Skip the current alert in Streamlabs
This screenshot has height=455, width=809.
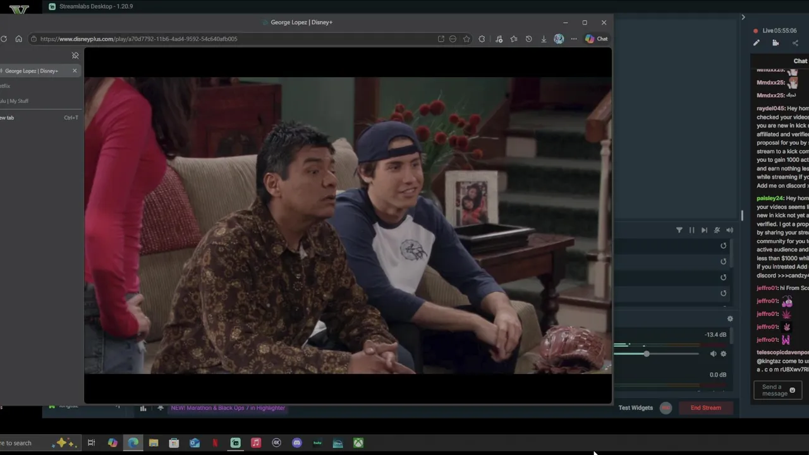click(704, 230)
